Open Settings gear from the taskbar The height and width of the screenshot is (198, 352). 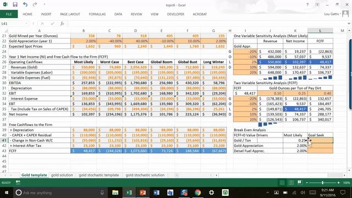tap(211, 193)
